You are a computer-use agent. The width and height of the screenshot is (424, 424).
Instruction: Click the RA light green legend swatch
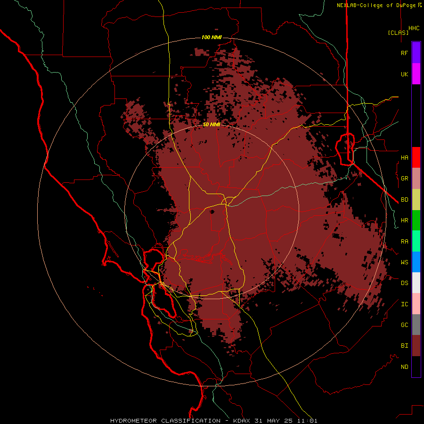click(416, 241)
